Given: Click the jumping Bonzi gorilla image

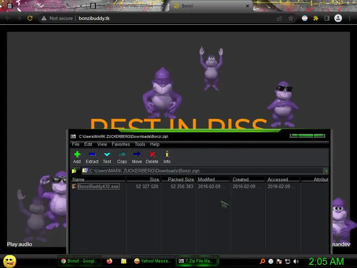Looking at the screenshot, I should (212, 69).
